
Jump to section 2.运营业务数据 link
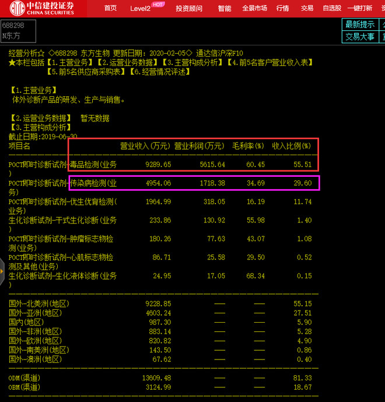(x=127, y=62)
